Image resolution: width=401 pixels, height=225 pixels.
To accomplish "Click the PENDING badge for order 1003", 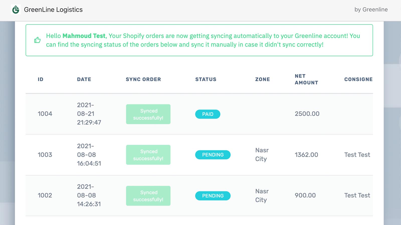I will (x=213, y=155).
